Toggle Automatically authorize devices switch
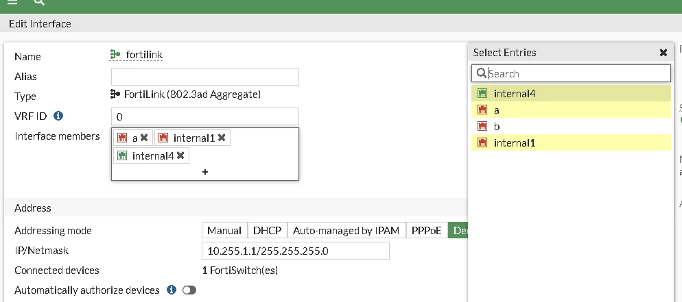The width and height of the screenshot is (682, 302). point(189,290)
